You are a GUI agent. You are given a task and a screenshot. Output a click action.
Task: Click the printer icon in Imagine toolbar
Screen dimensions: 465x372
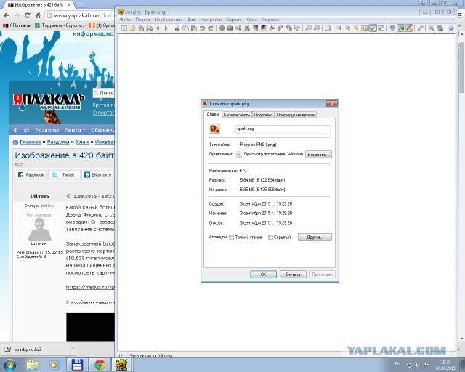150,28
